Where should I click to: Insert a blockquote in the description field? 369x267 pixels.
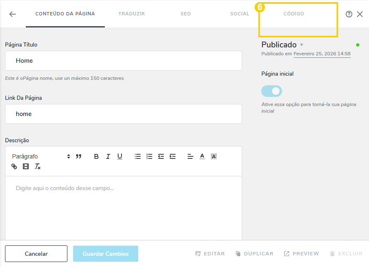pyautogui.click(x=79, y=156)
